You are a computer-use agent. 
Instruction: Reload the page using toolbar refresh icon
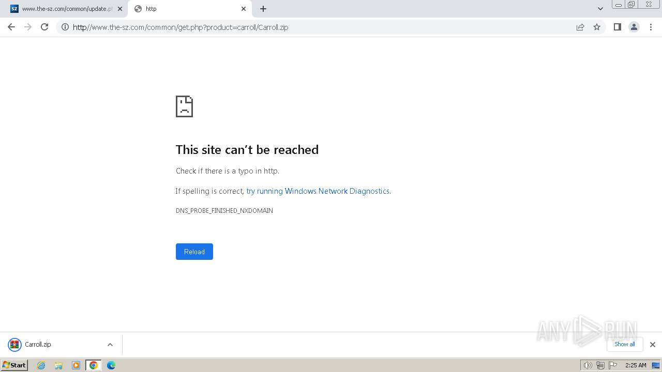[44, 27]
